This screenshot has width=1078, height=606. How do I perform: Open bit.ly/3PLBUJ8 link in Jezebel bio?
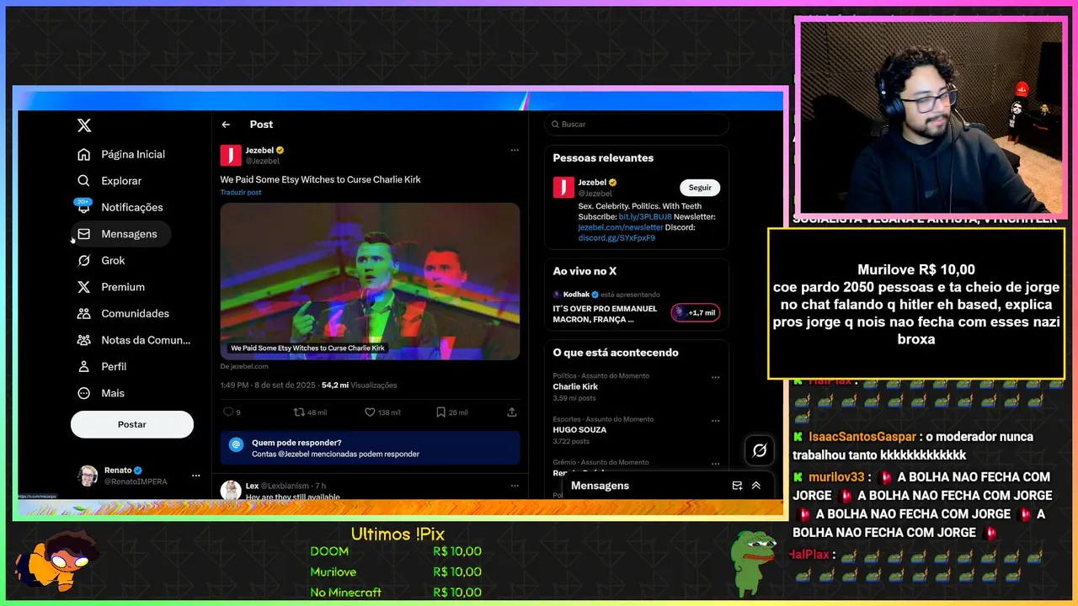[x=645, y=217]
